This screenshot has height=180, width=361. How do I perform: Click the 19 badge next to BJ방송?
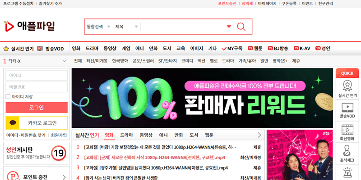coord(270,49)
